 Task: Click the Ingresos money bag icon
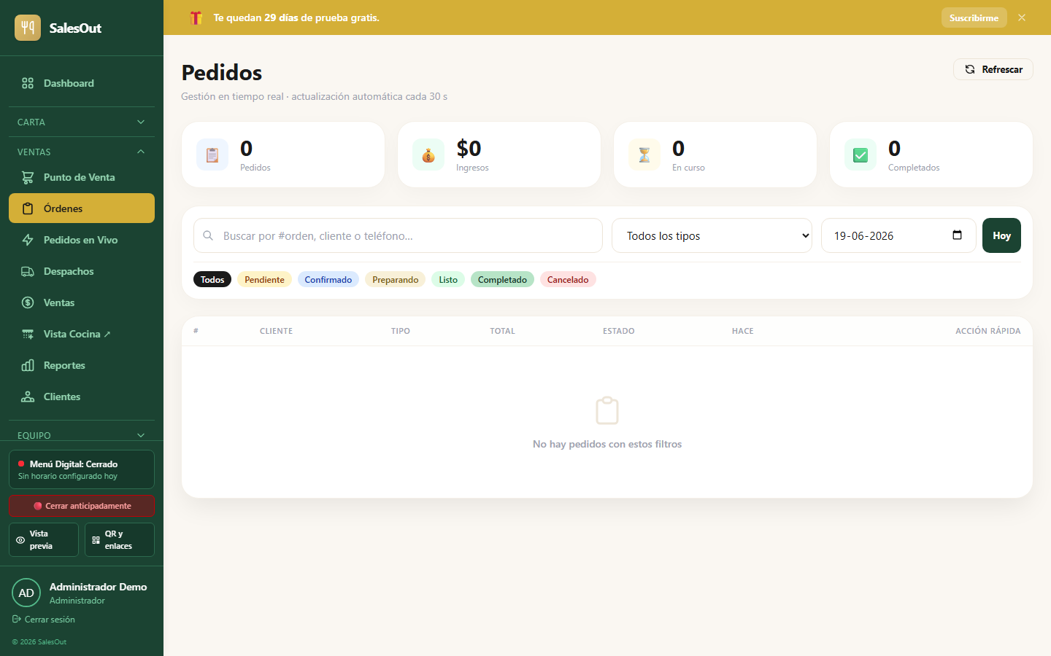click(428, 155)
